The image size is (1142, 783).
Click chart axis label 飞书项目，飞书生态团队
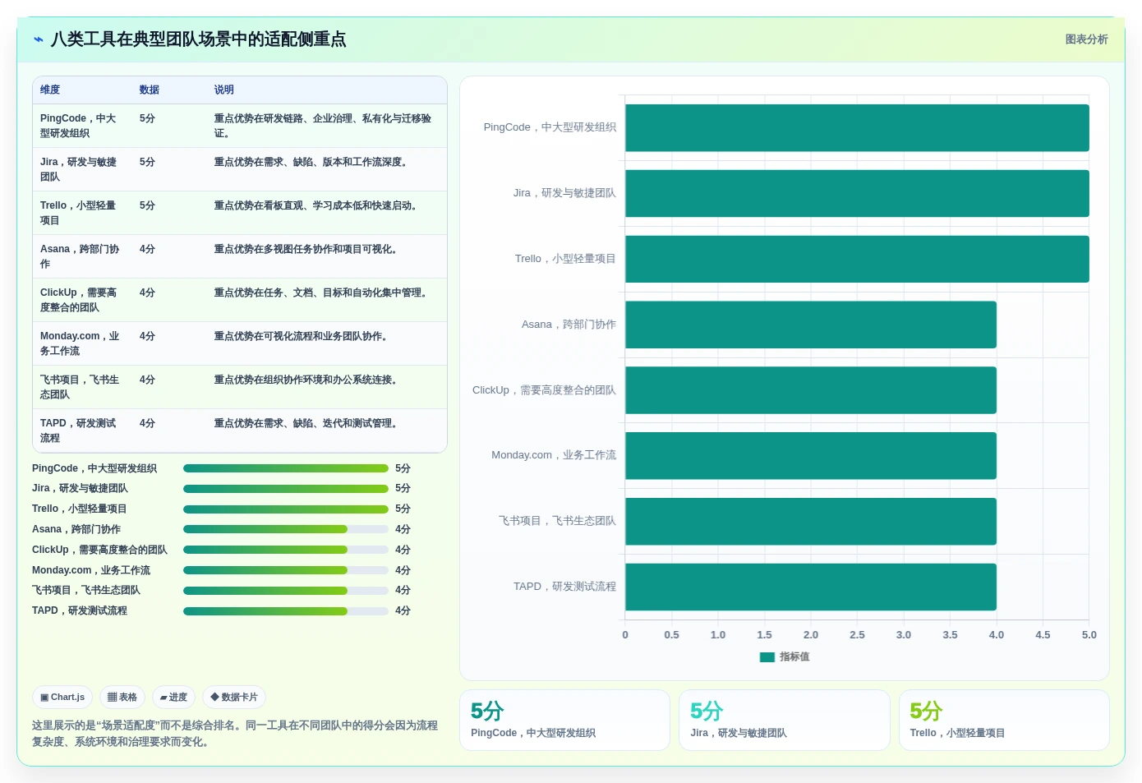point(557,521)
